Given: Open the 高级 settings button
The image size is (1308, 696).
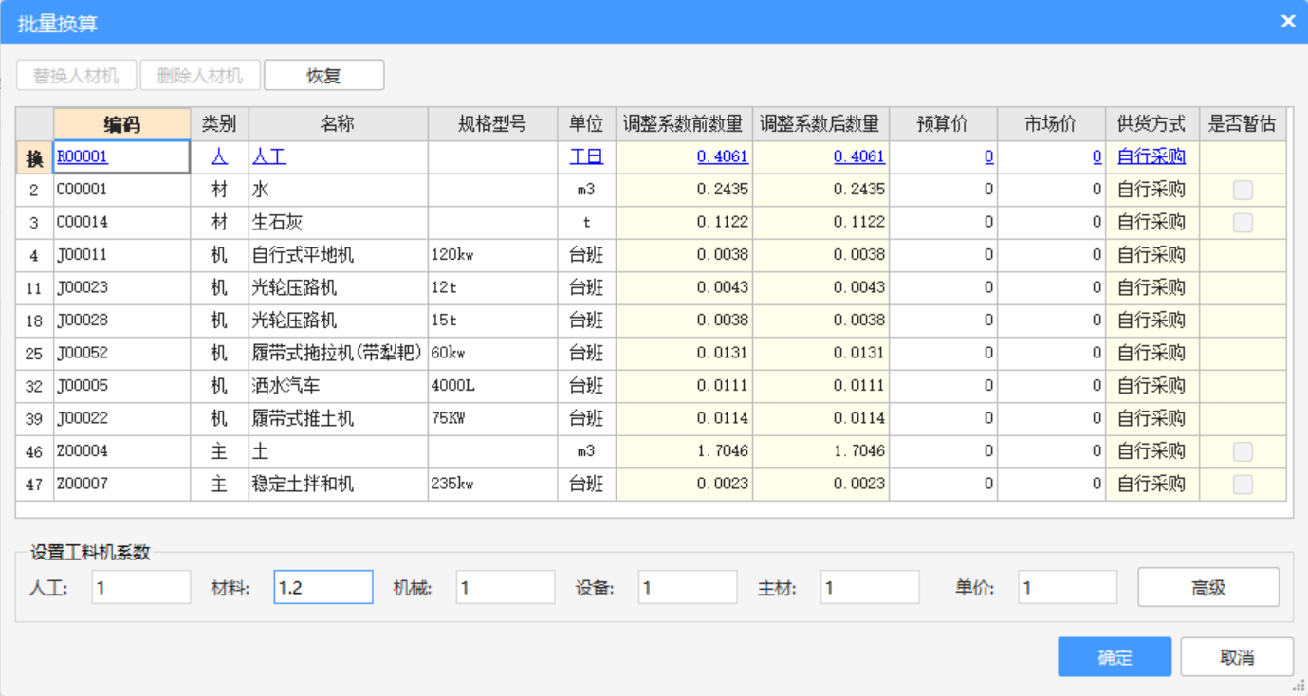Looking at the screenshot, I should click(1208, 588).
